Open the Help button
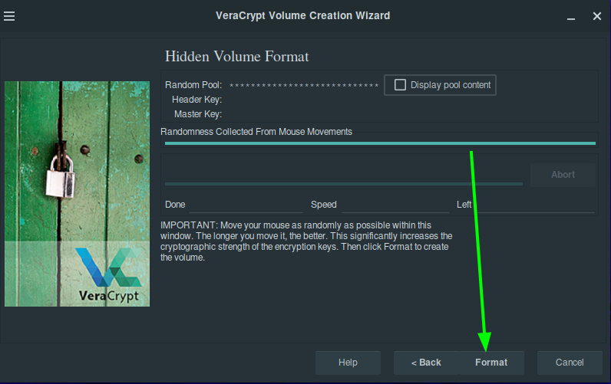The image size is (611, 384). (348, 363)
